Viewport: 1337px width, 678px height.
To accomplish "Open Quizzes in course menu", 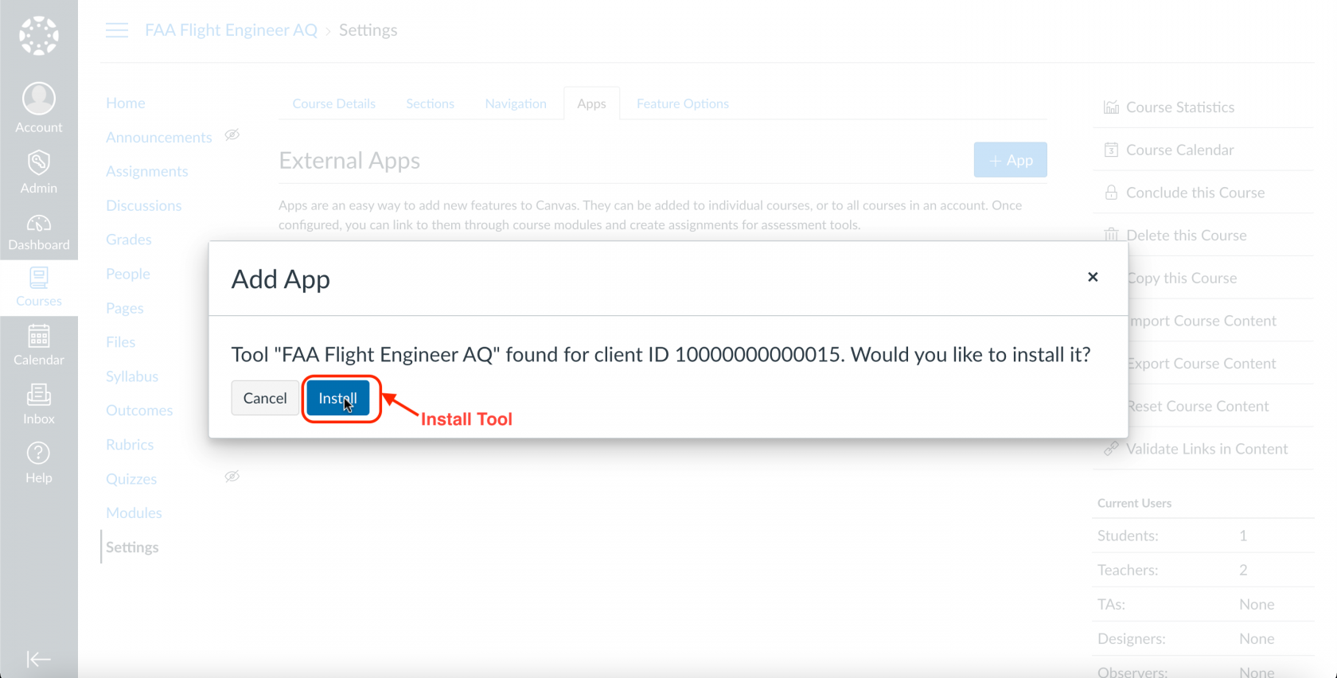I will click(131, 479).
